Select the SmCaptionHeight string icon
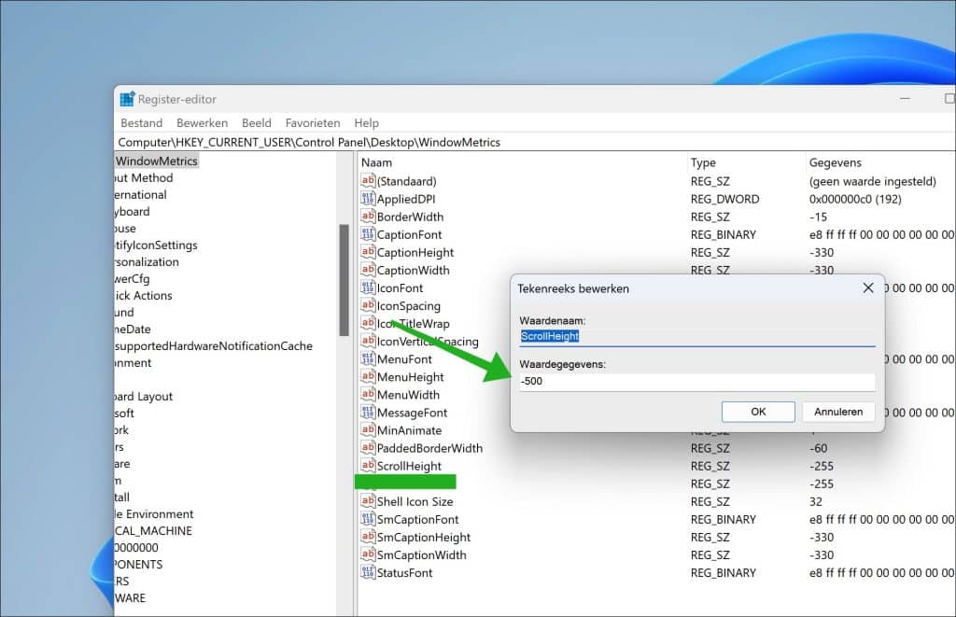The height and width of the screenshot is (617, 956). pyautogui.click(x=368, y=537)
